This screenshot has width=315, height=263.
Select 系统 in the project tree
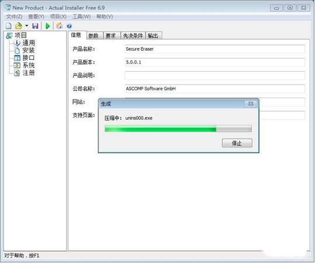(x=28, y=65)
